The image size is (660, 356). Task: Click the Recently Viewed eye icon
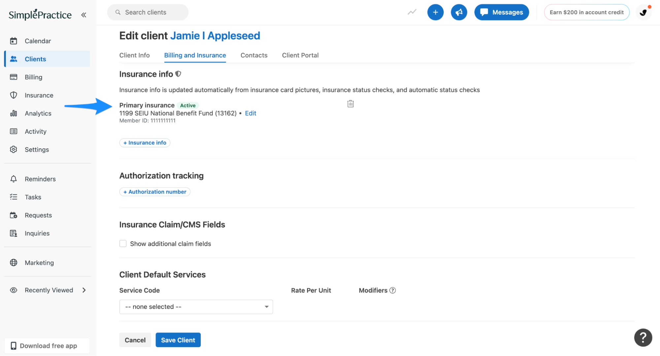pos(14,290)
